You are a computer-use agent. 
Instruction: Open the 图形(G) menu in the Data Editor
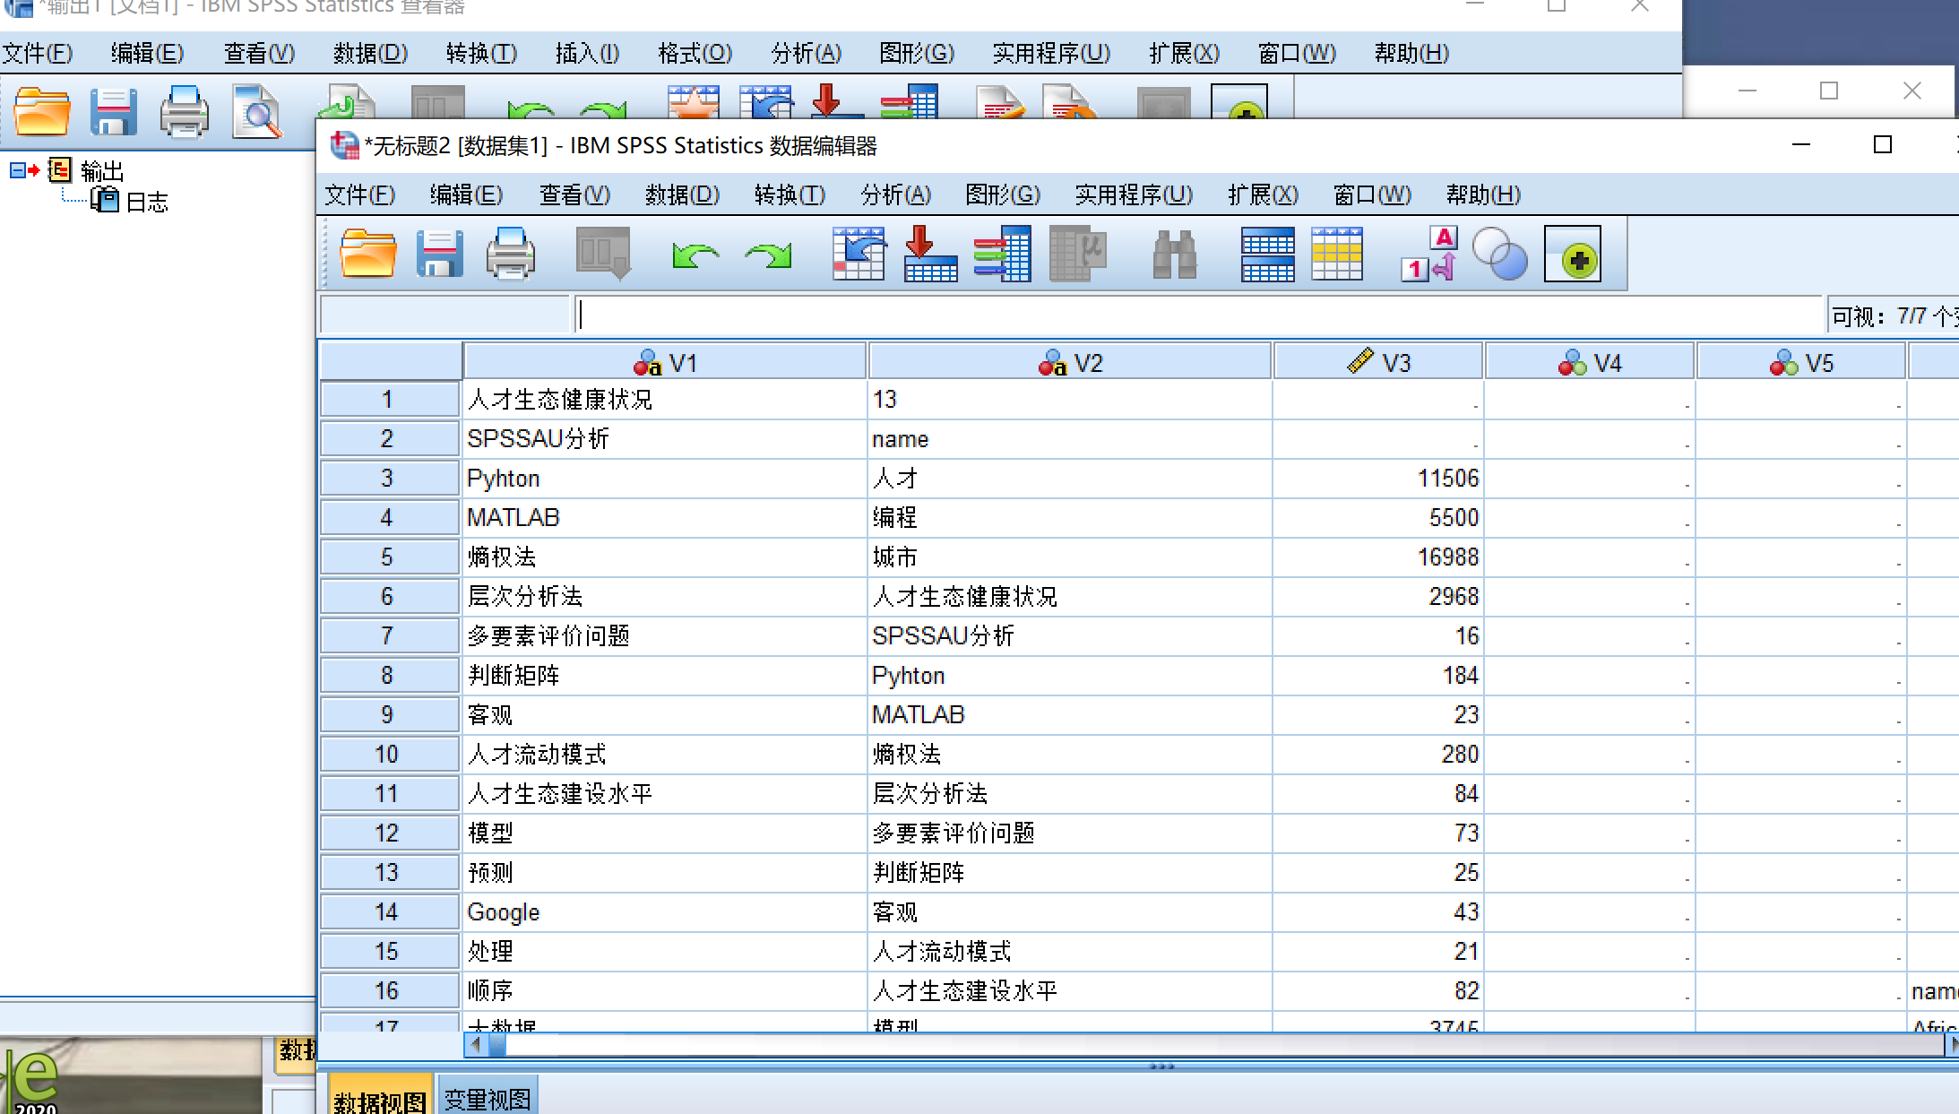1001,194
